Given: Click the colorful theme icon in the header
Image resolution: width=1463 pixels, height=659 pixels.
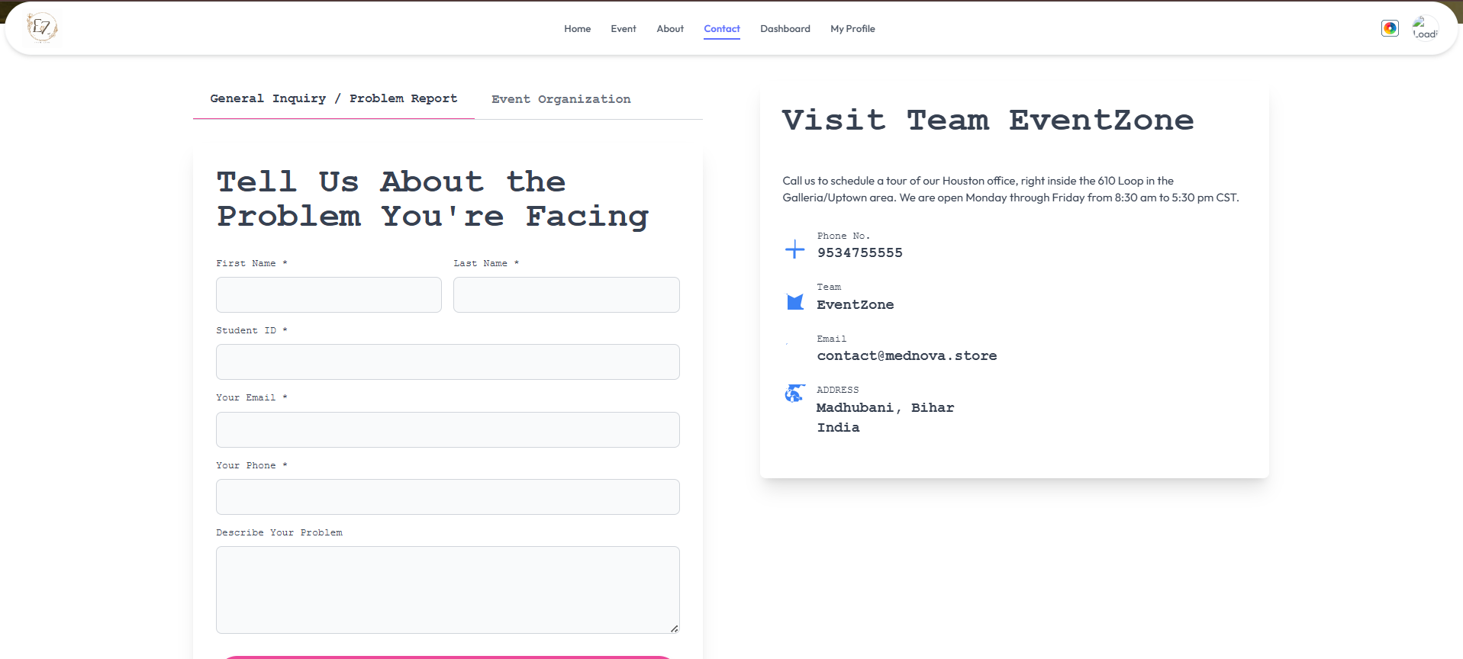Looking at the screenshot, I should pos(1390,28).
